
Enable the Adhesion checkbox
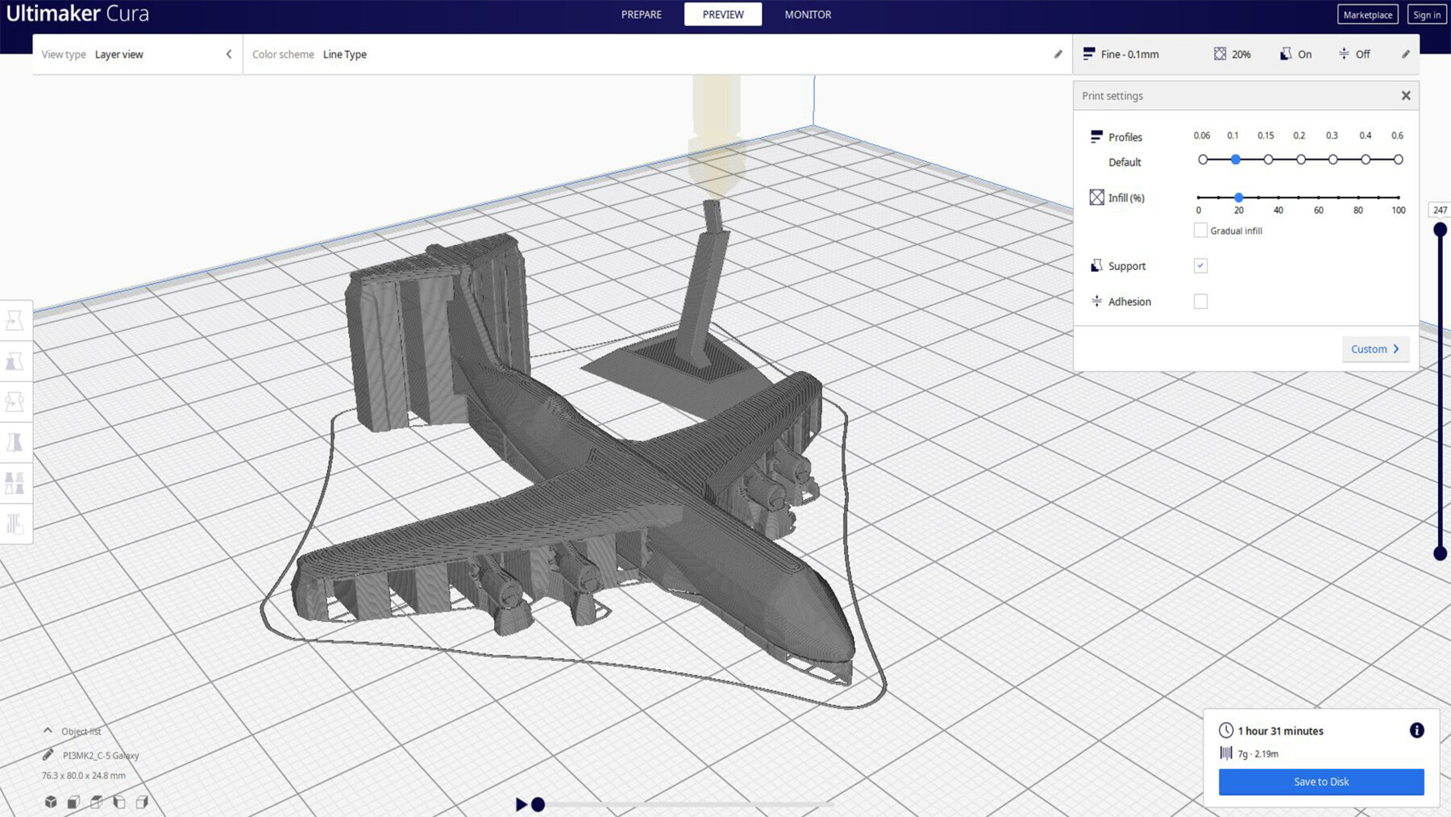1200,301
